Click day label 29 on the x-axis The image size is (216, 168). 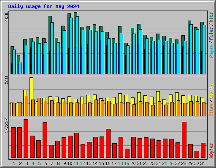click(190, 163)
